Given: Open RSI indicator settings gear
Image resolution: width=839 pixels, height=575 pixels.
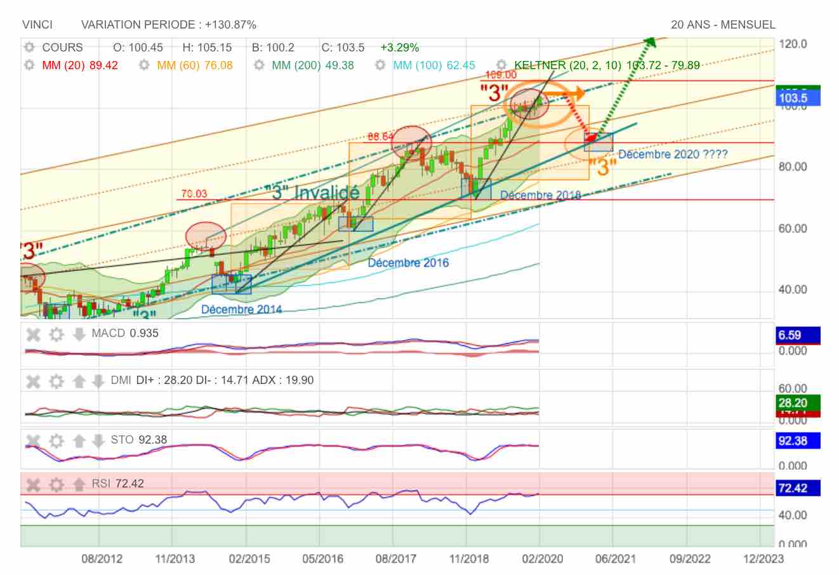Looking at the screenshot, I should tap(56, 484).
